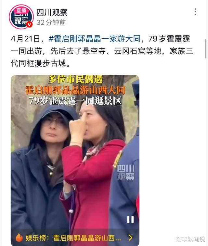The height and width of the screenshot is (246, 208).
Task: Tap the red verified V badge
Action: (29, 24)
